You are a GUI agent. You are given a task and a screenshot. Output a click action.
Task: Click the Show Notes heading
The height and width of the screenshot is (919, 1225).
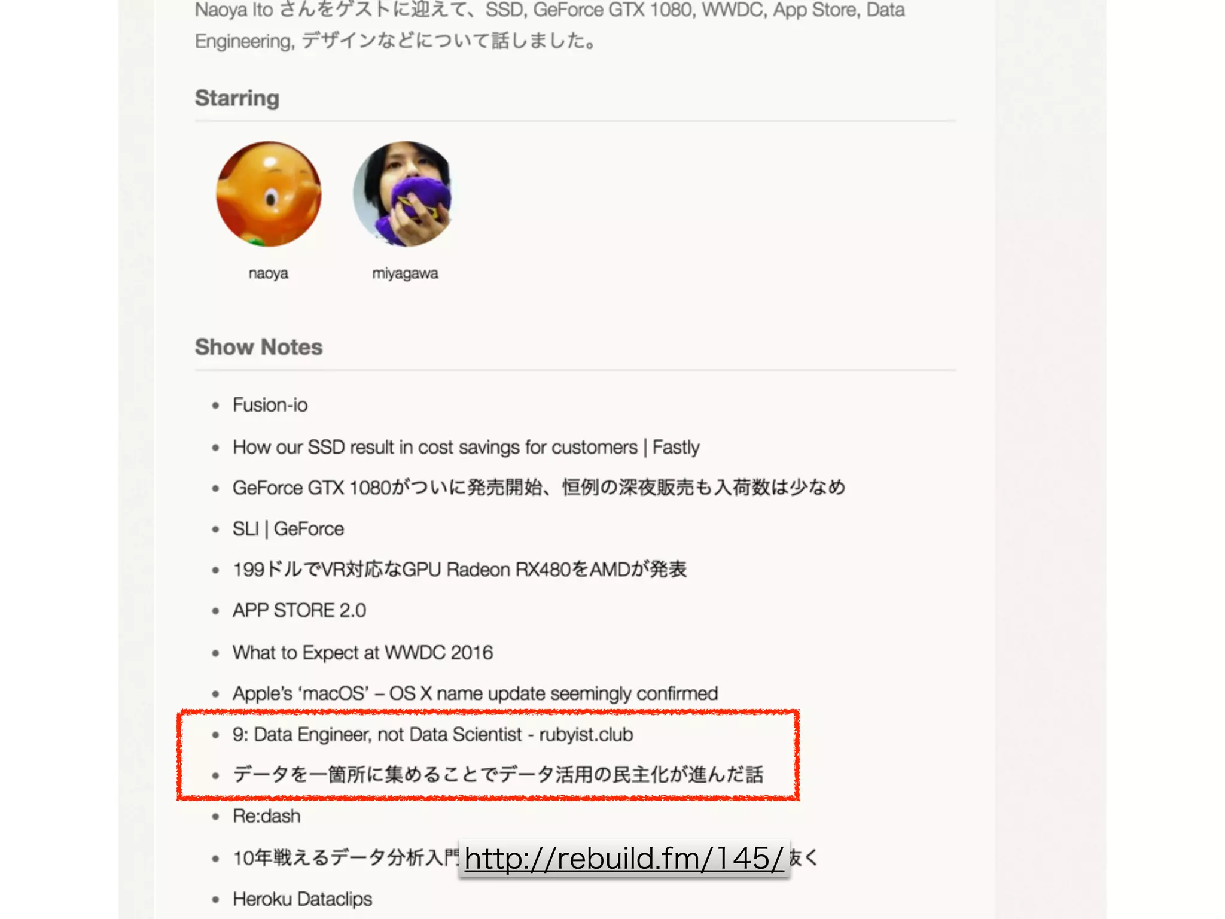click(x=258, y=347)
